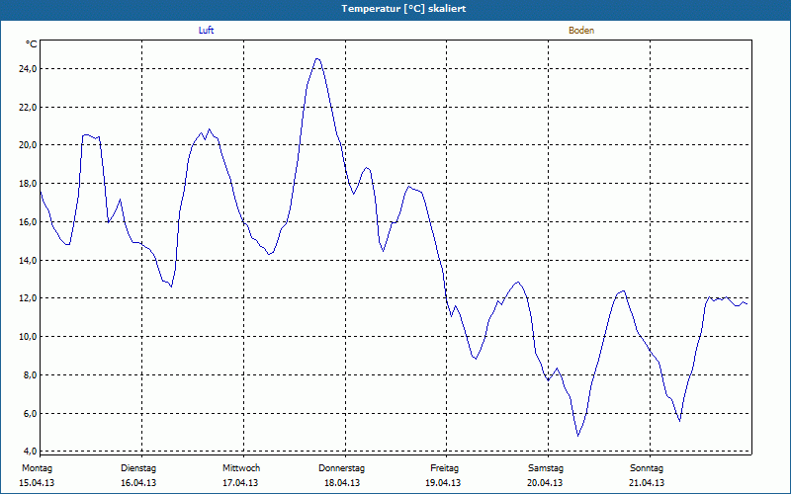Screen dimensions: 791x494
Task: Click the date 16.04.13
Action: pyautogui.click(x=138, y=483)
